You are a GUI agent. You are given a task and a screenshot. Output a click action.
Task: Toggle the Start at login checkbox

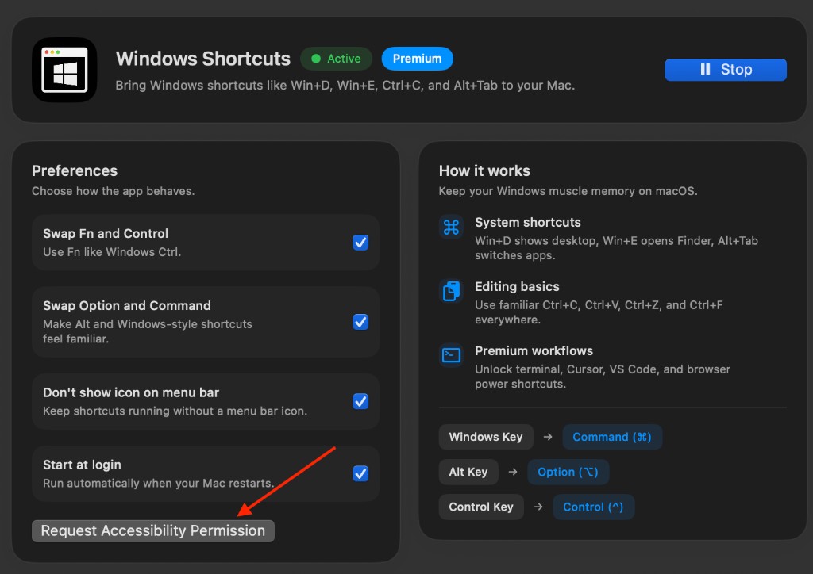pyautogui.click(x=360, y=473)
